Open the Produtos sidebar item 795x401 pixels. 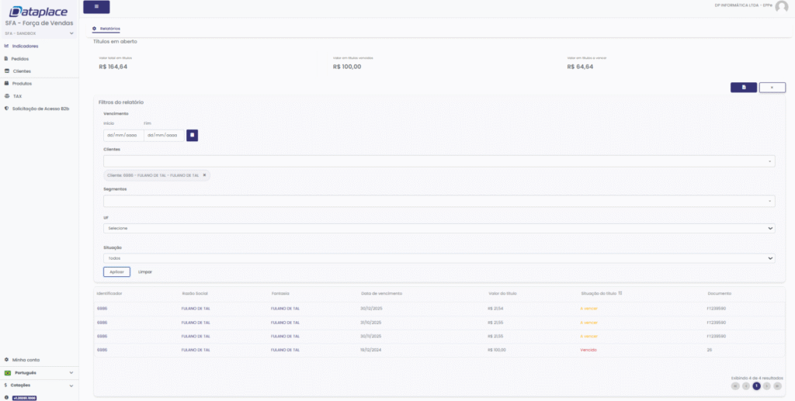pyautogui.click(x=23, y=83)
